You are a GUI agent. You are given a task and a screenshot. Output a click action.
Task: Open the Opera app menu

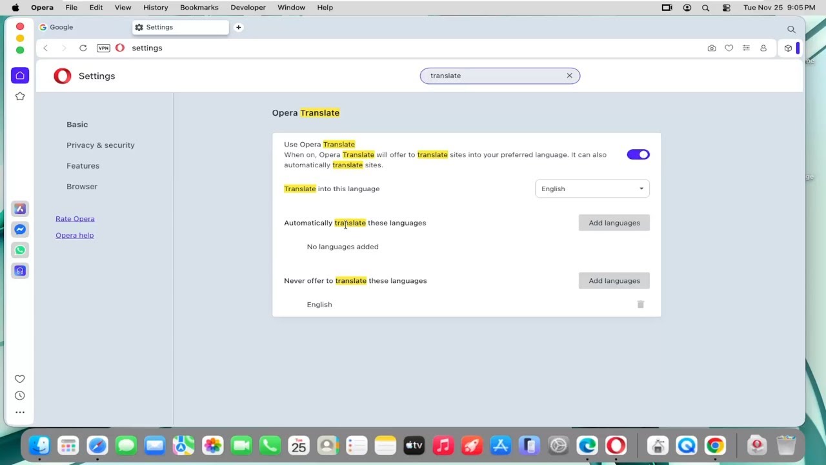42,8
